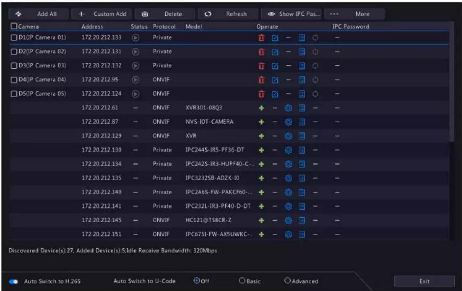This screenshot has height=291, width=462.
Task: Edit camera D2 settings icon
Action: coord(275,52)
